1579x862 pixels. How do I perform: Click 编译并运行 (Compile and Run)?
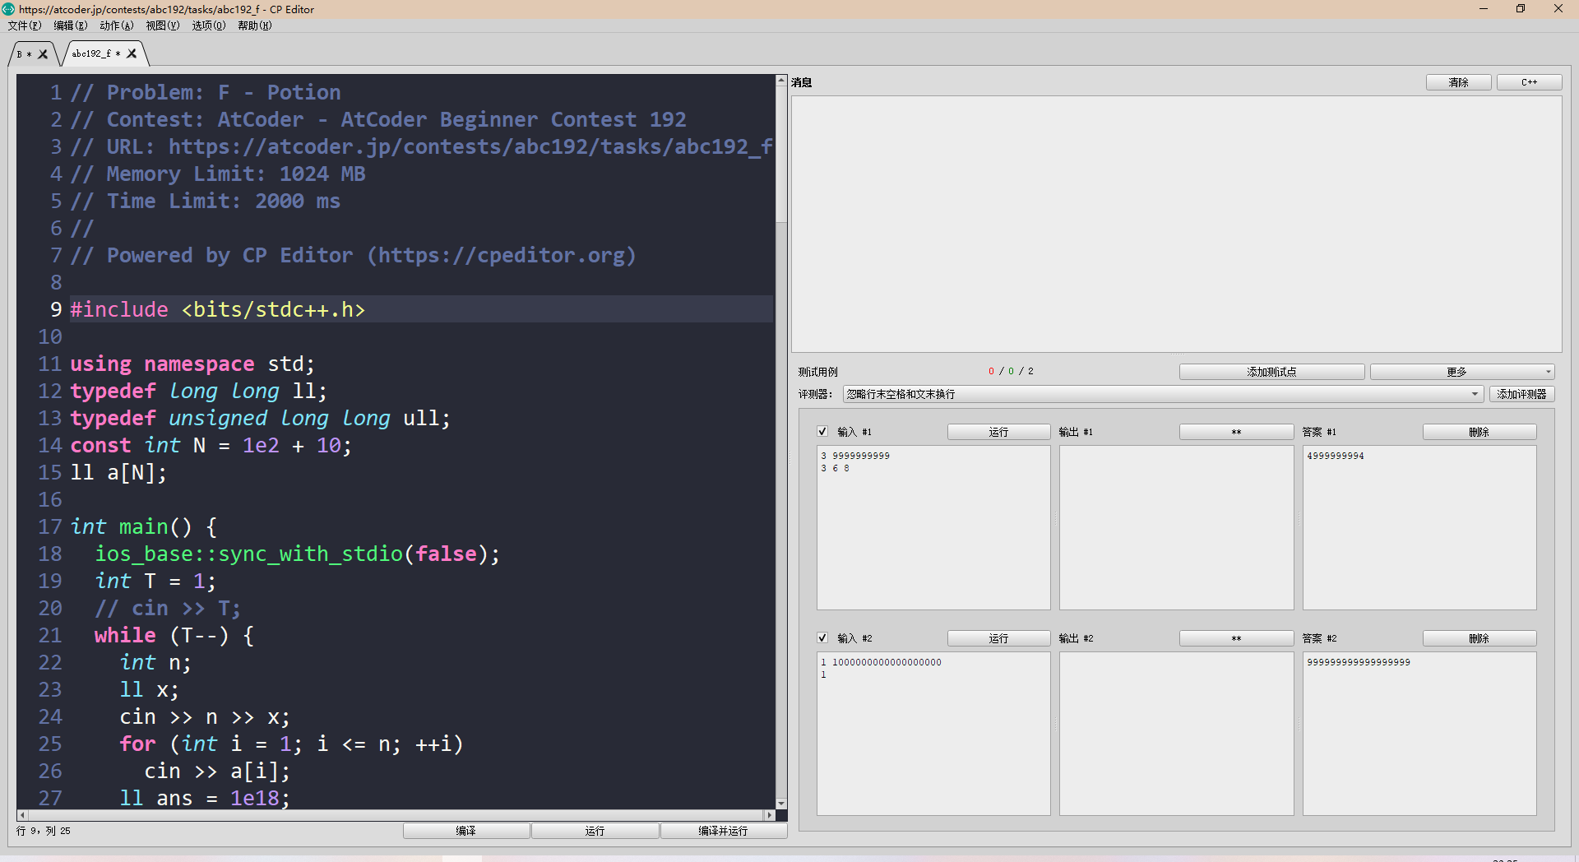[724, 831]
